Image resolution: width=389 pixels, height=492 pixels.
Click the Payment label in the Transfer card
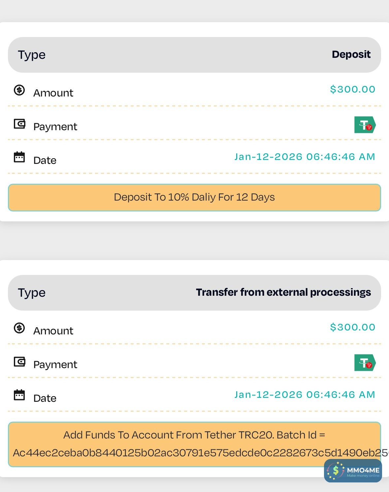(x=55, y=365)
